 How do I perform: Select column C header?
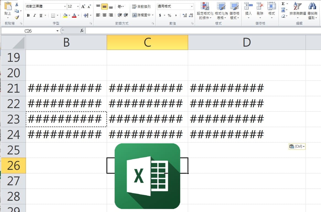[x=147, y=42]
